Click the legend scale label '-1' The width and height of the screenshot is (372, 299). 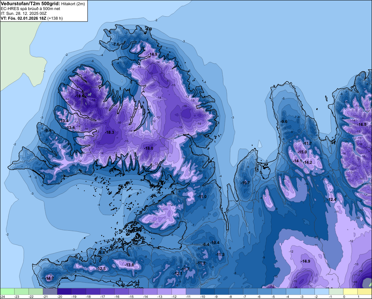coord(330,297)
